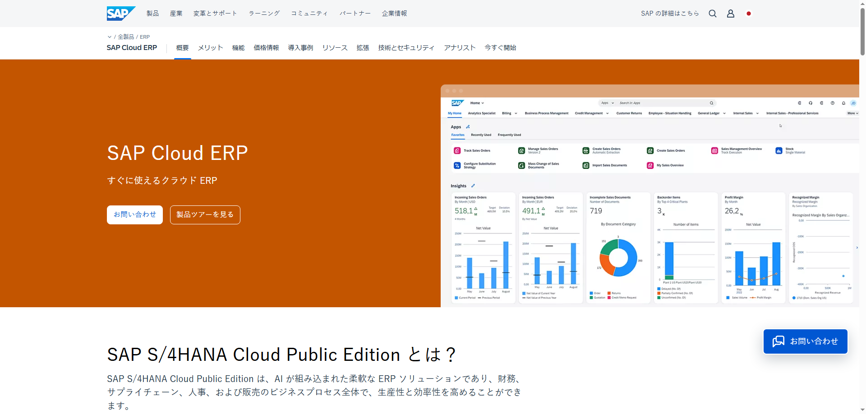Select the 拡張 tab

pyautogui.click(x=363, y=48)
